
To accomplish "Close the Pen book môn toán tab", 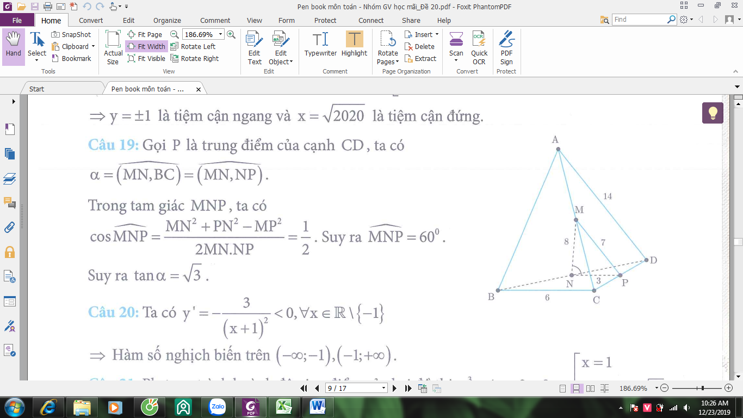I will 198,89.
